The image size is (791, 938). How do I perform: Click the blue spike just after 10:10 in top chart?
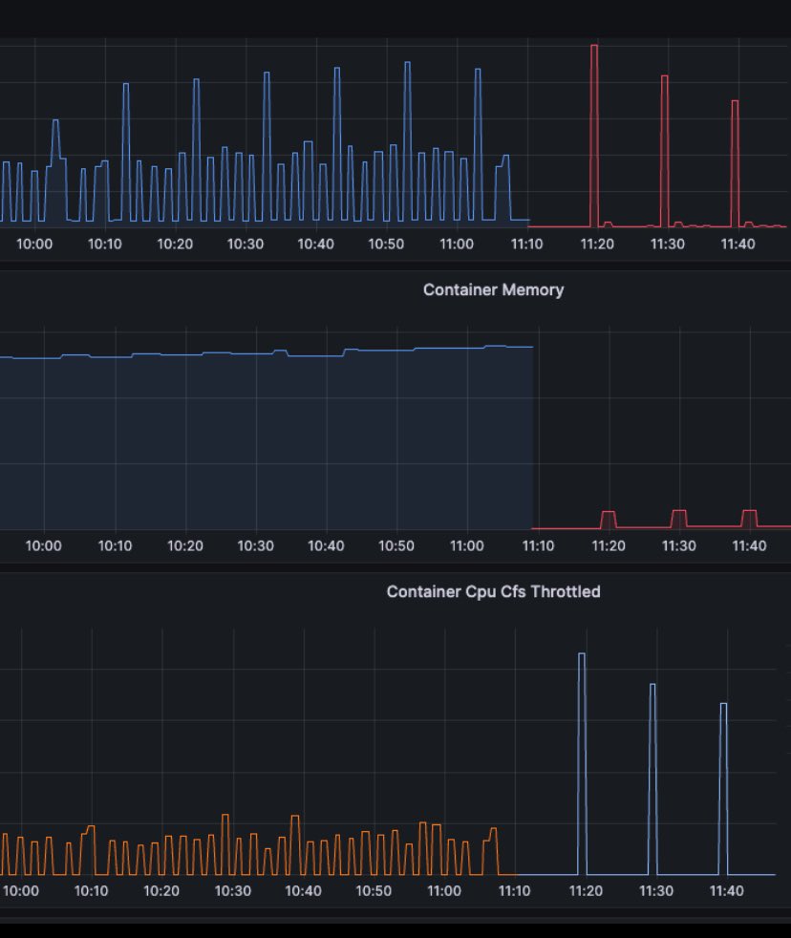coord(126,151)
